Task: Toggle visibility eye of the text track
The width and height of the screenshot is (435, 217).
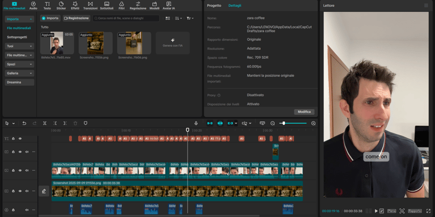Action: pos(20,138)
